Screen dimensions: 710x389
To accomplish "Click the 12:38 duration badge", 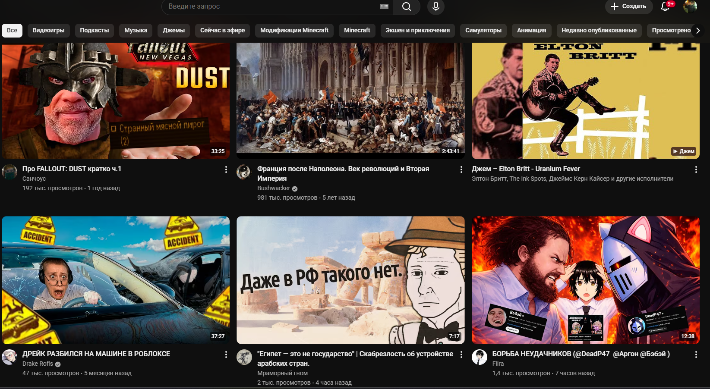I will click(x=688, y=336).
